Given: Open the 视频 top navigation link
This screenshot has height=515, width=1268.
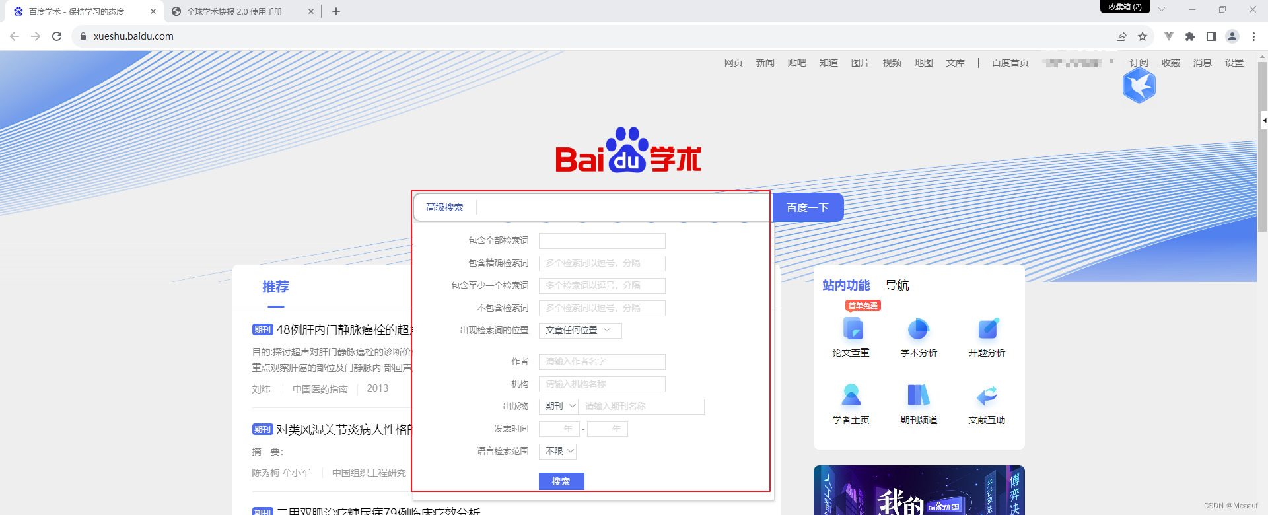Looking at the screenshot, I should 892,63.
